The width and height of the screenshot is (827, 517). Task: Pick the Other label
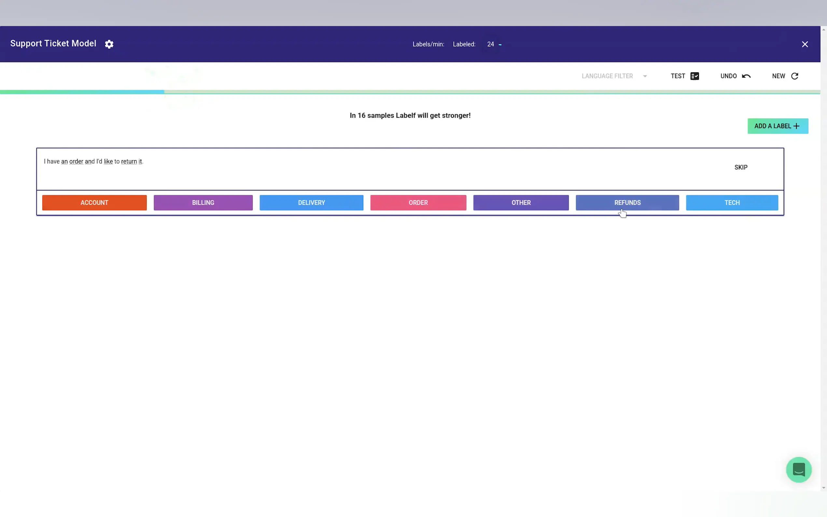(521, 203)
